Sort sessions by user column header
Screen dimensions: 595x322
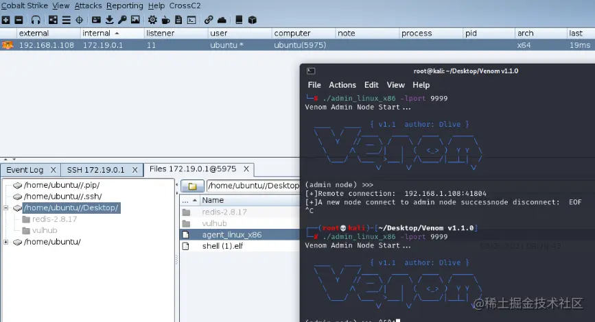click(240, 34)
